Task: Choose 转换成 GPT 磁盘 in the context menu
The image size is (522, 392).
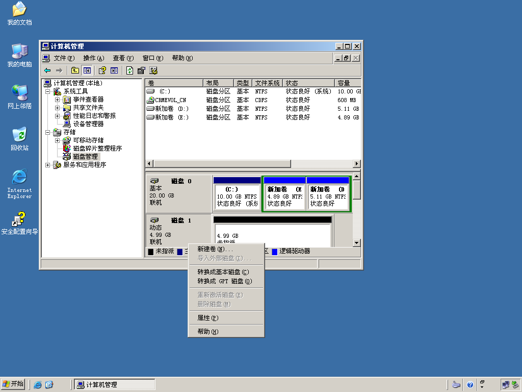Action: click(226, 281)
